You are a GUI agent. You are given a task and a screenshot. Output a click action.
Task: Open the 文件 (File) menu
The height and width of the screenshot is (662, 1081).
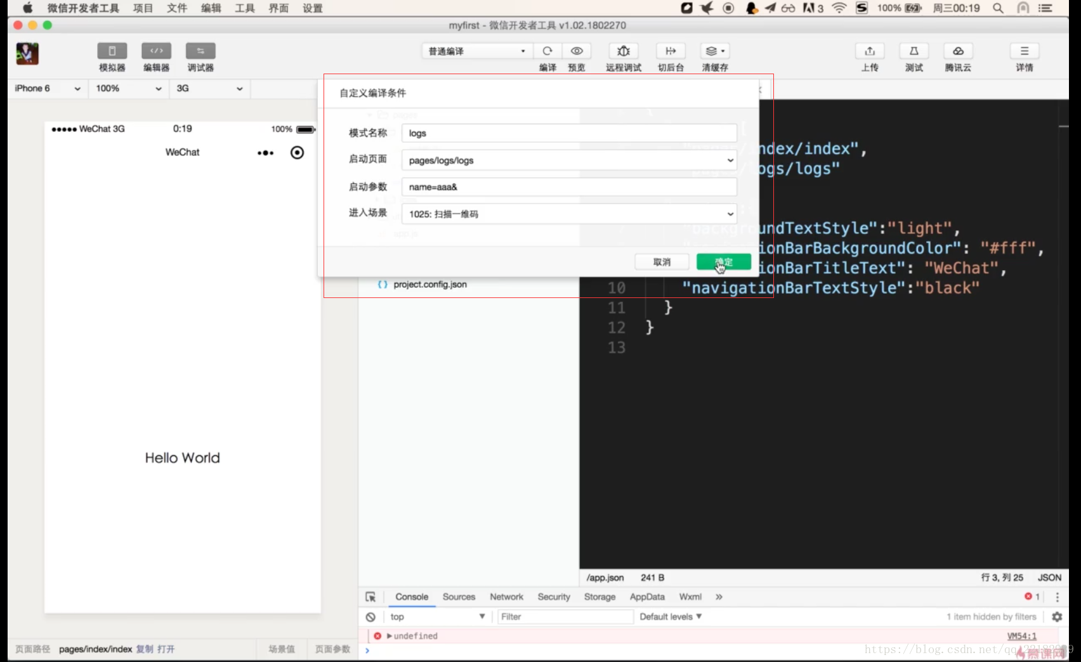coord(177,8)
